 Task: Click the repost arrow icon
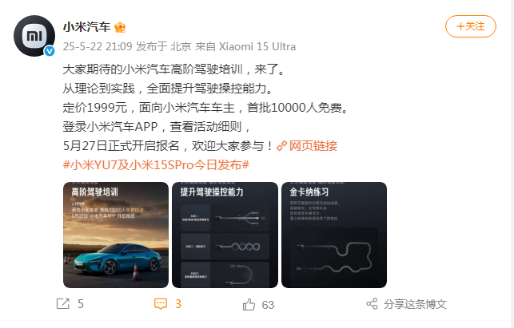tap(63, 304)
